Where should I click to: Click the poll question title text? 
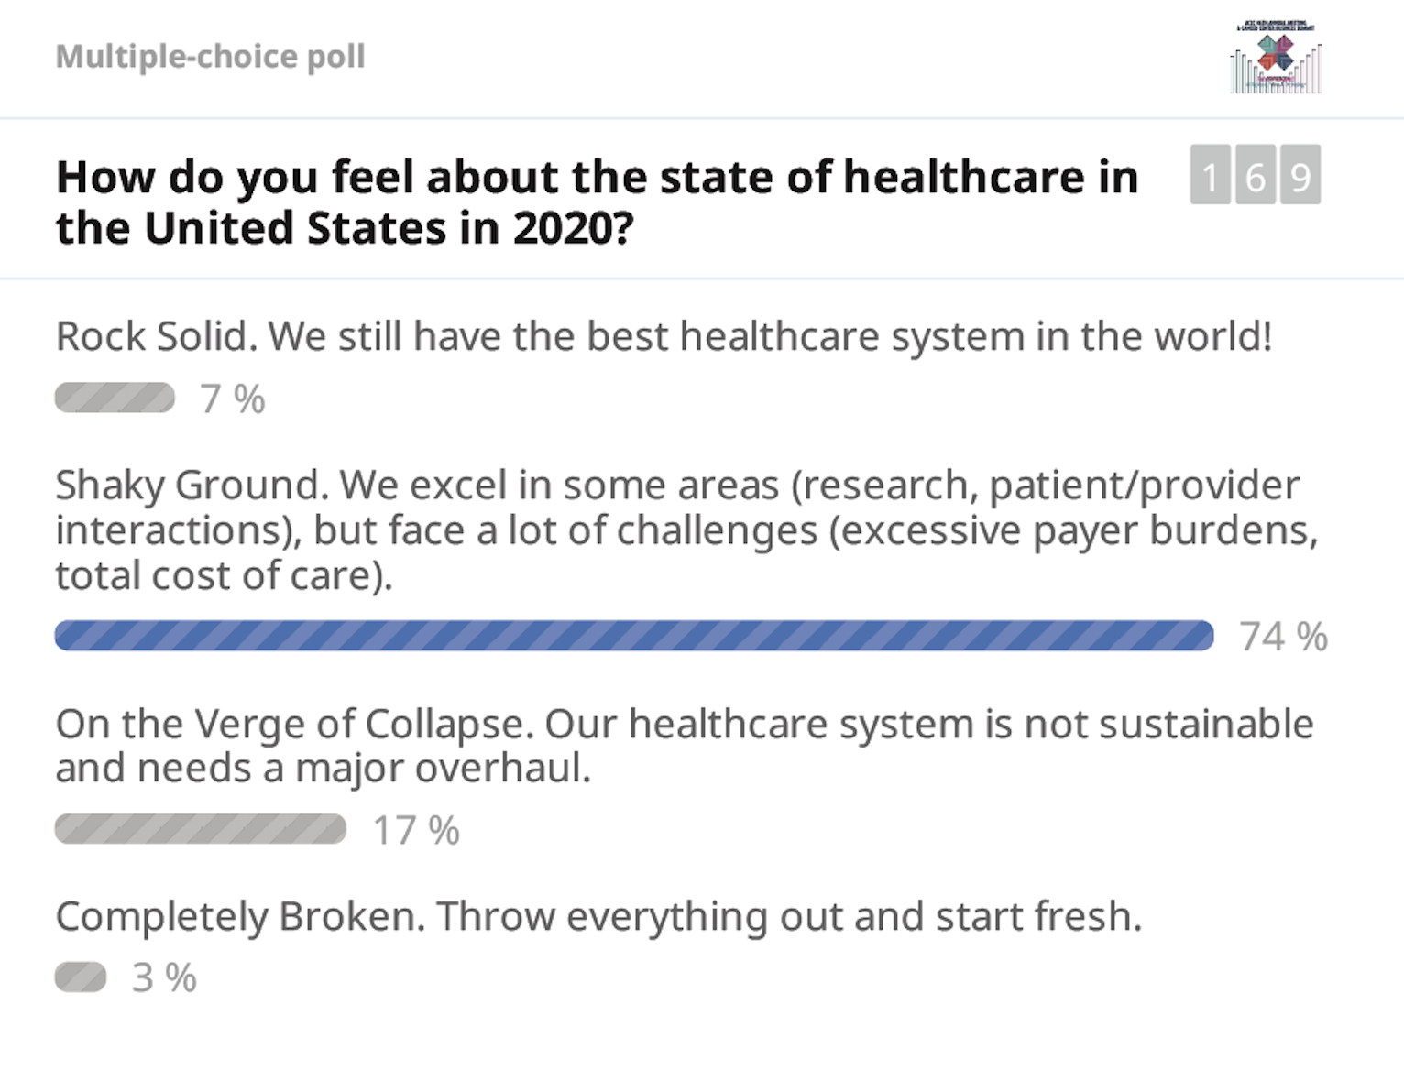(x=598, y=202)
